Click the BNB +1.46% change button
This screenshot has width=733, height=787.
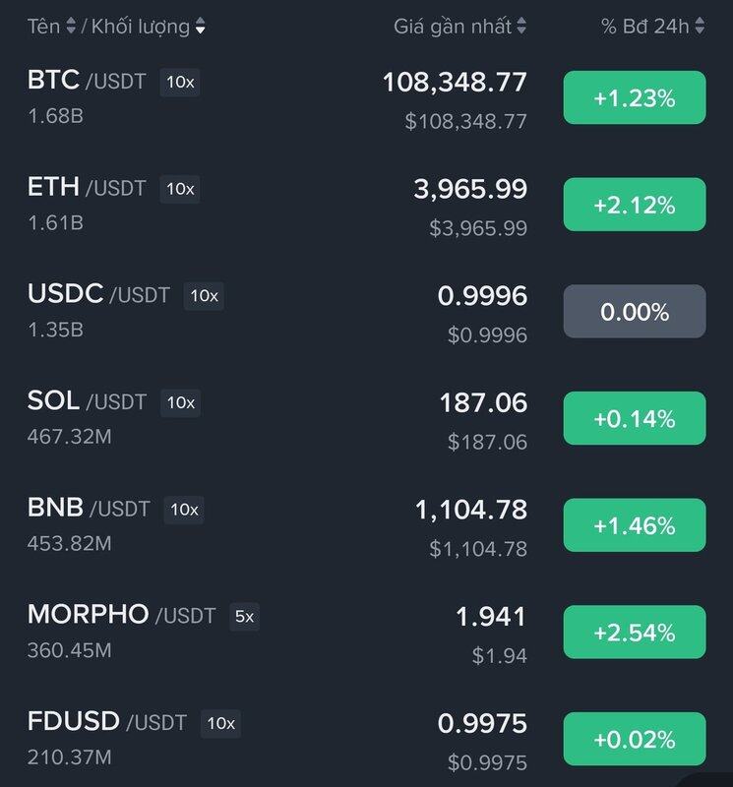click(634, 525)
